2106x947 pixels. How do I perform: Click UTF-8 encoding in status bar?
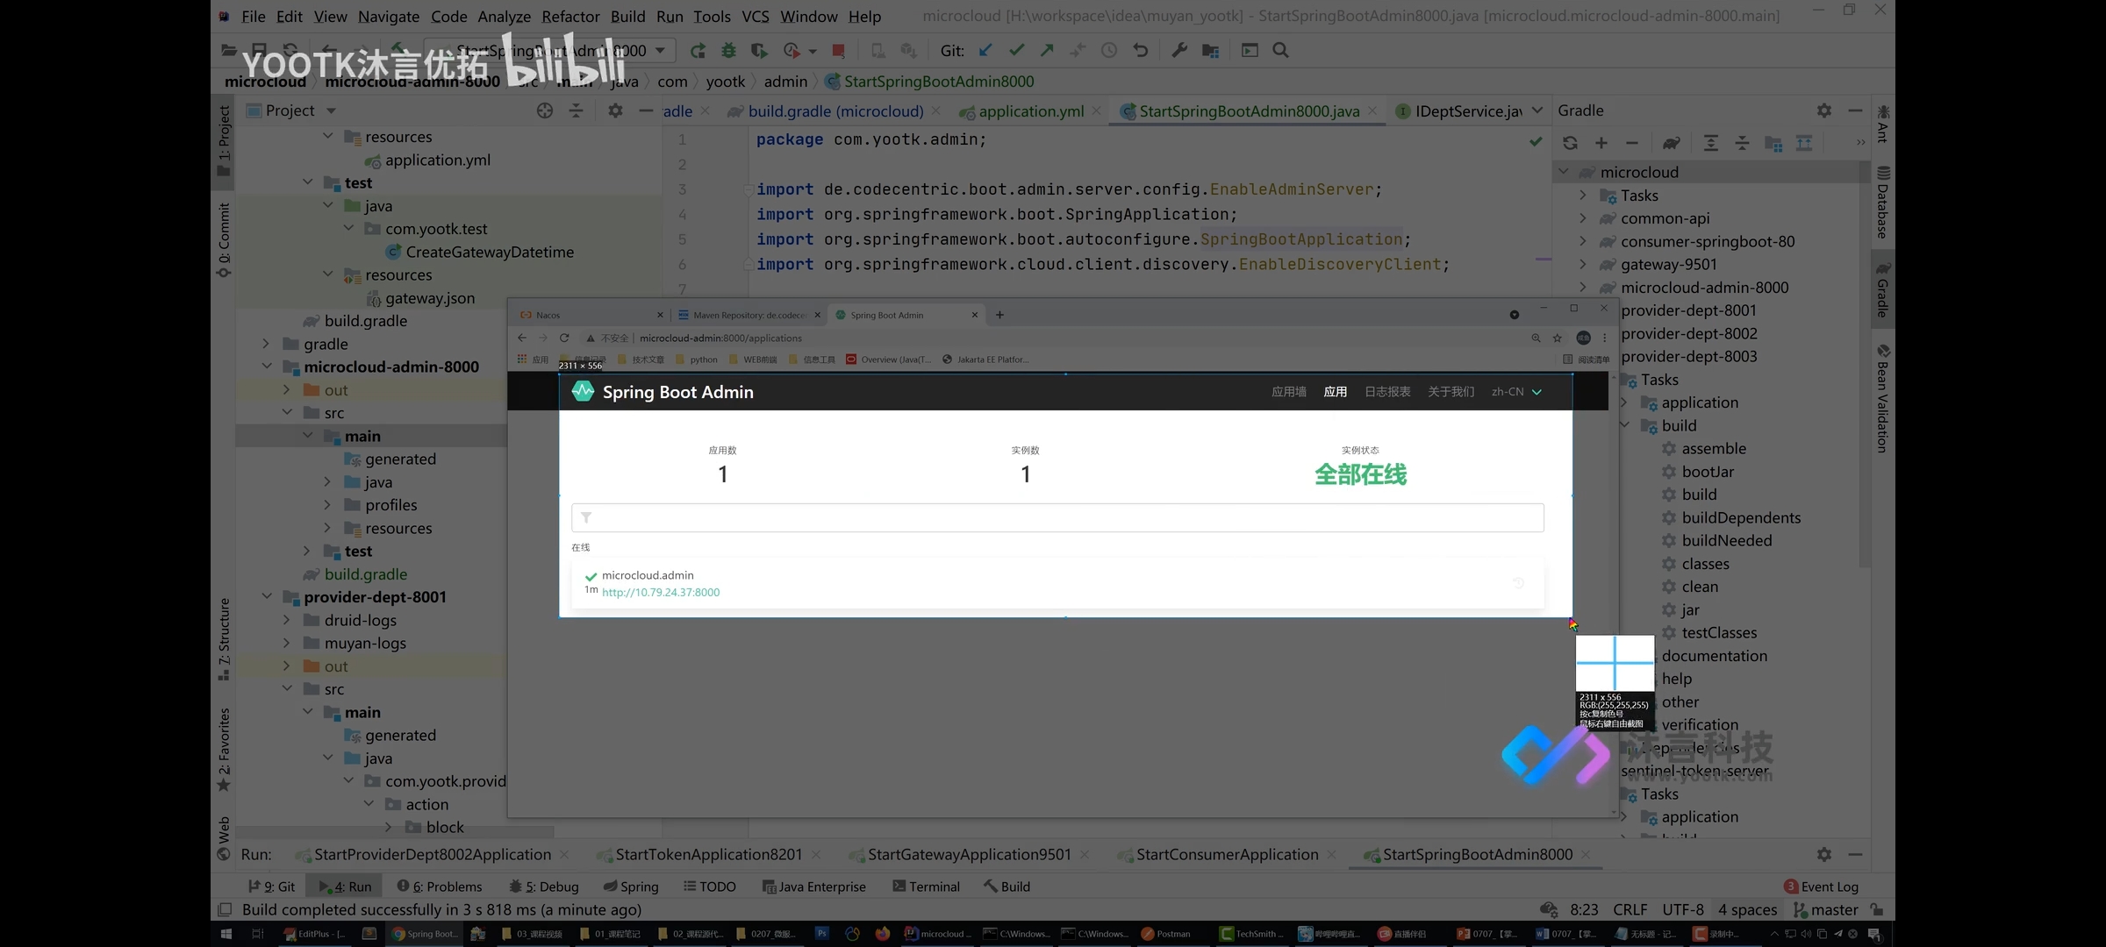(1682, 910)
